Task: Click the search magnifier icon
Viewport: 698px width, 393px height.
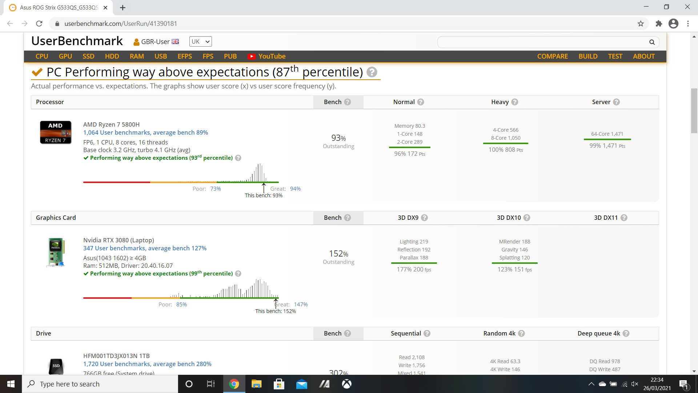Action: pos(652,42)
